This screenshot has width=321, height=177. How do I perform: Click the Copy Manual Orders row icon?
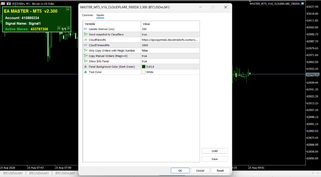(x=86, y=56)
